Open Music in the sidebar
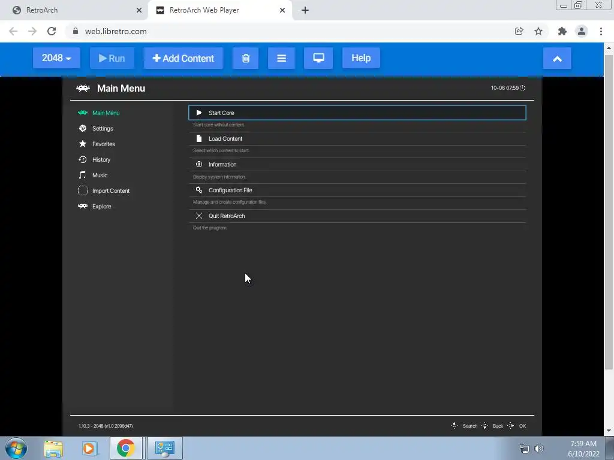 click(x=100, y=175)
